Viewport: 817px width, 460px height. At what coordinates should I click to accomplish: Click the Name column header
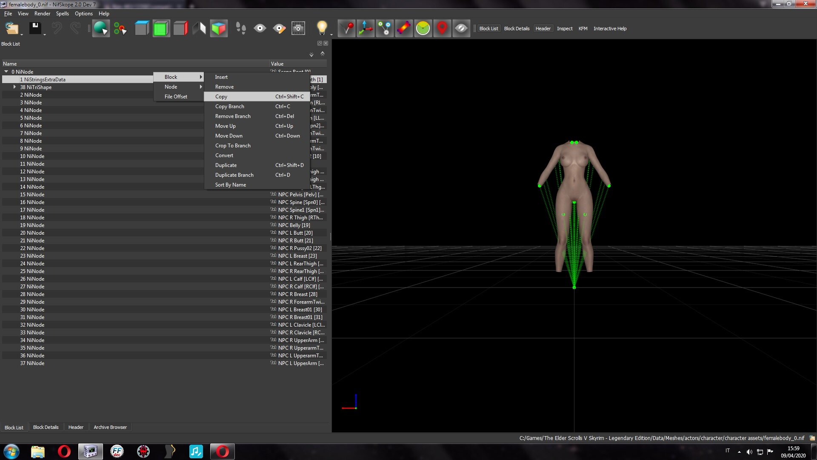pos(135,64)
